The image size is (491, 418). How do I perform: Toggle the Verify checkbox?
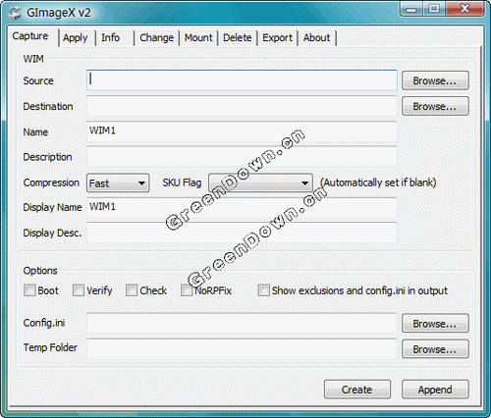tap(79, 290)
